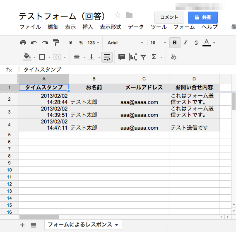Expand the merge cells dropdown arrow
236x232 pixels.
[65, 57]
